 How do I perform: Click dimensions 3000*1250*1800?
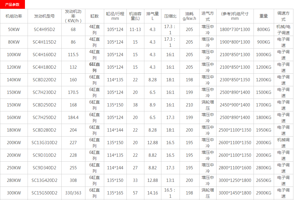tap(235, 180)
